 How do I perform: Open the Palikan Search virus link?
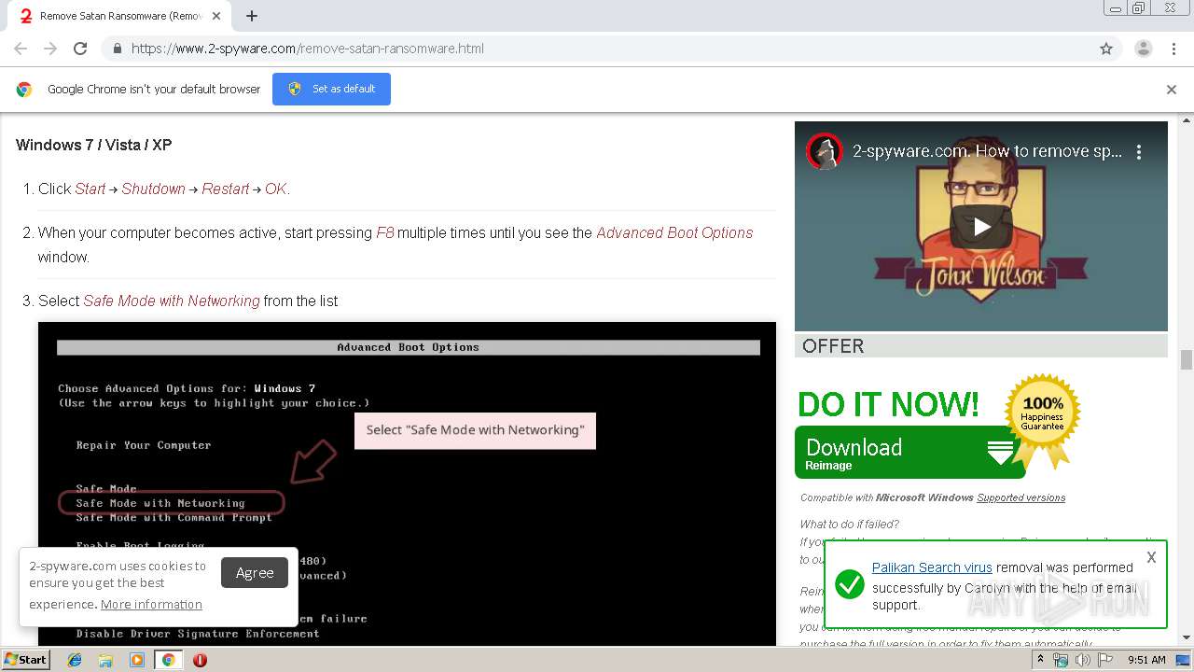pos(932,567)
